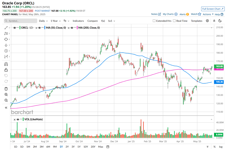Open chart settings gear
The image size is (230, 150).
207,21
